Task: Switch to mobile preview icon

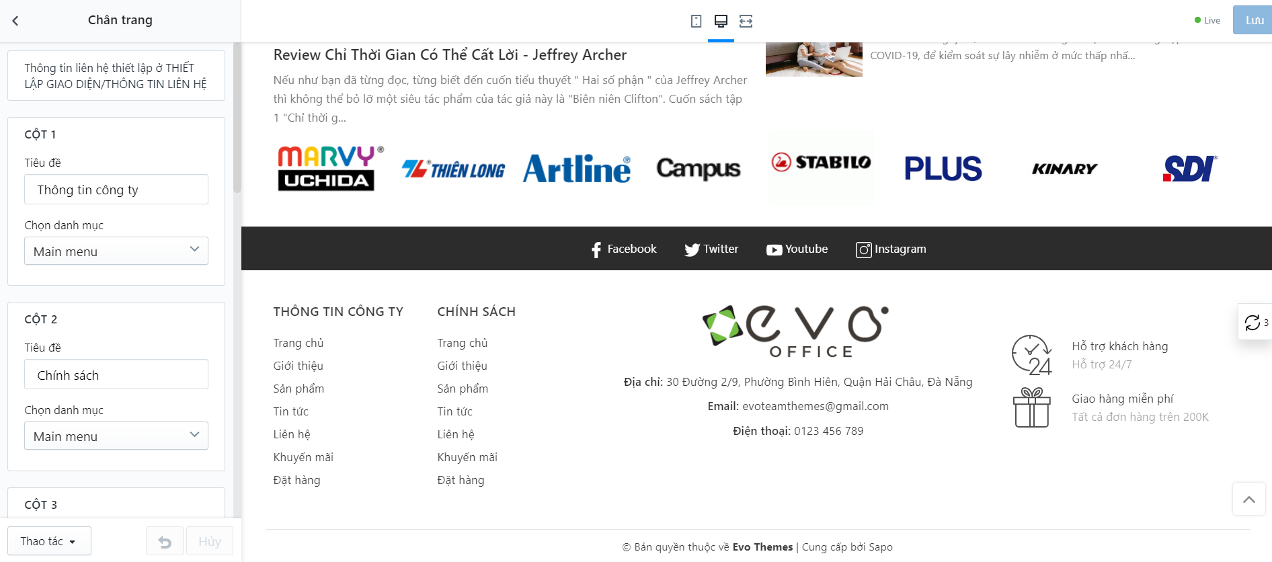Action: 696,21
